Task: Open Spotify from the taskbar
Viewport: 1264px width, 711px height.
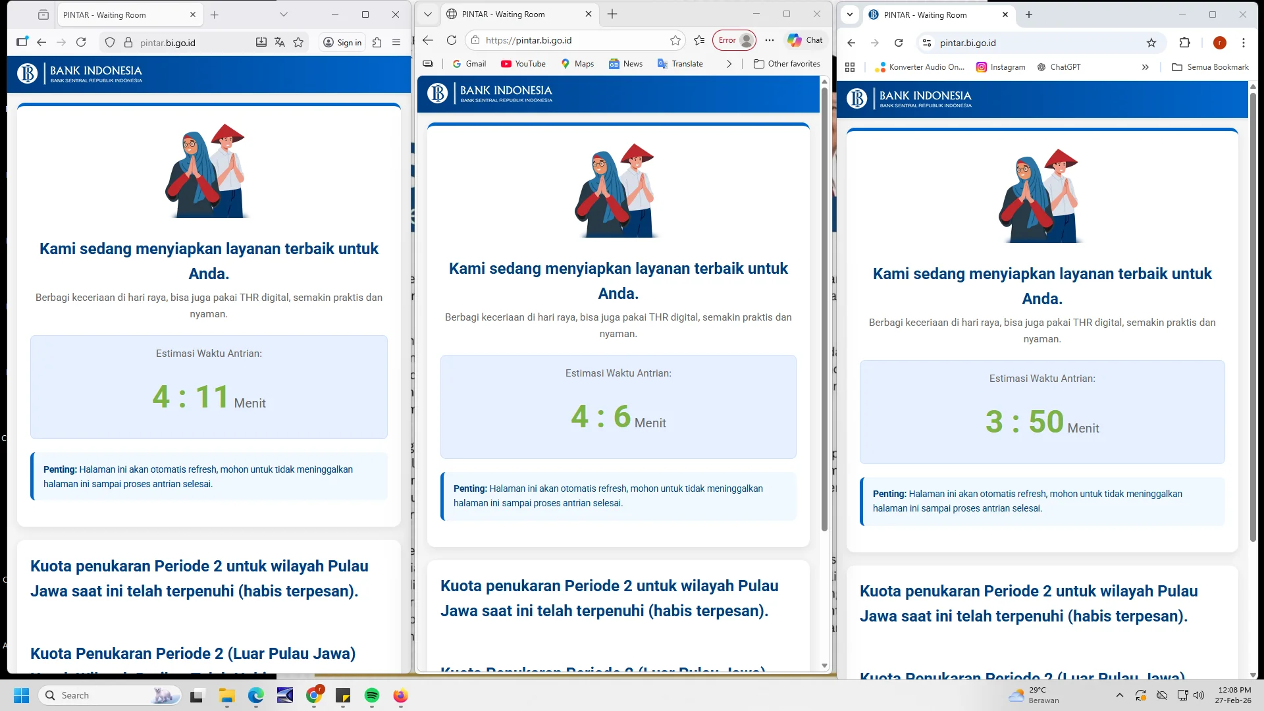Action: coord(372,695)
